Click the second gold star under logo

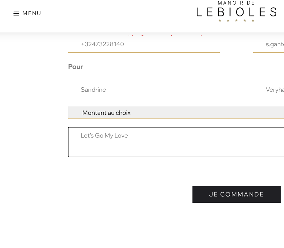[228, 20]
